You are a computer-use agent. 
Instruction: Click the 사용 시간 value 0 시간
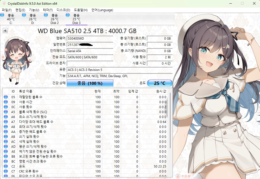160,63
